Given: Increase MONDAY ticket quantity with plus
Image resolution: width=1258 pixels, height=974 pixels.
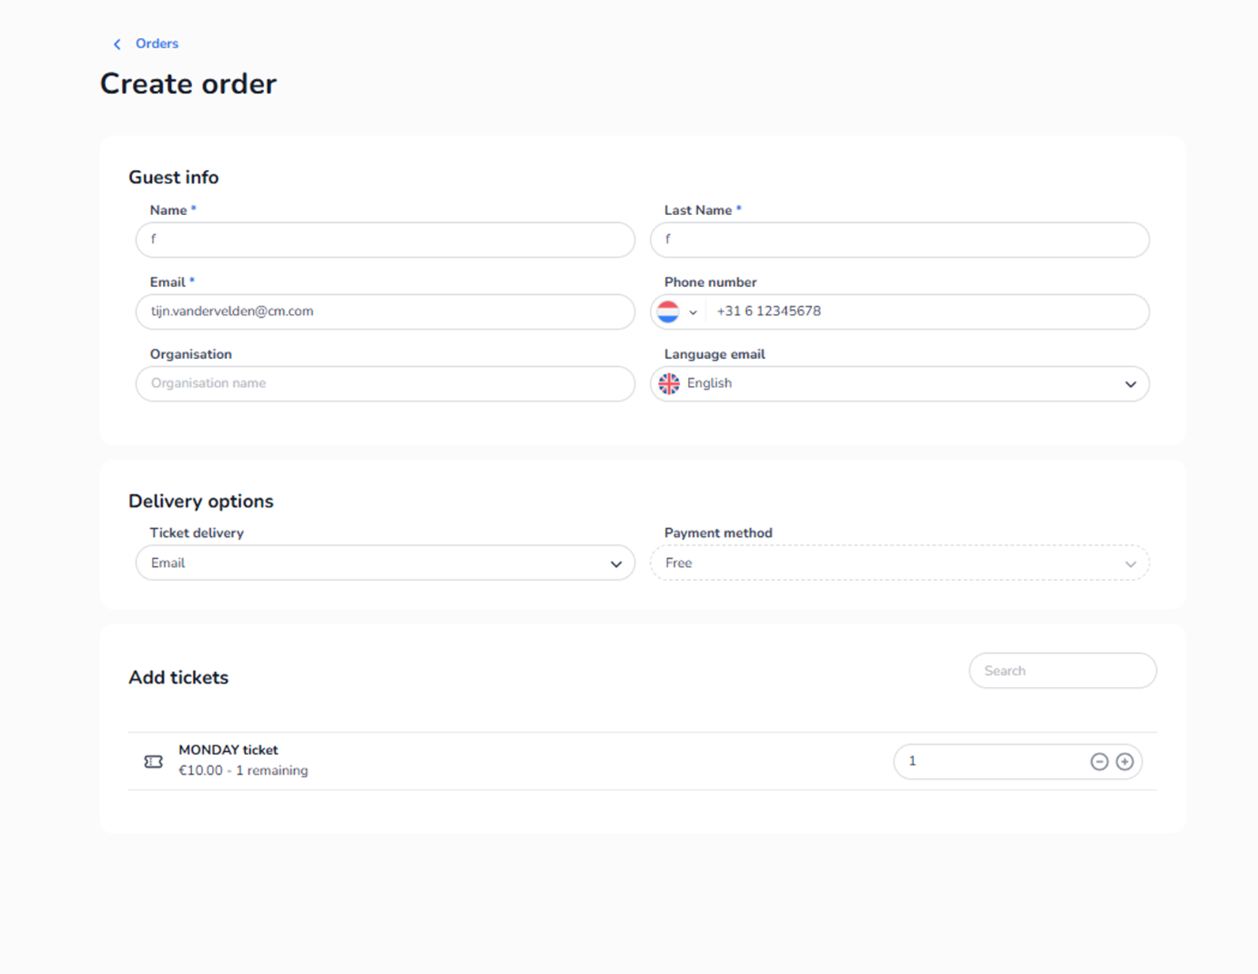Looking at the screenshot, I should 1124,761.
